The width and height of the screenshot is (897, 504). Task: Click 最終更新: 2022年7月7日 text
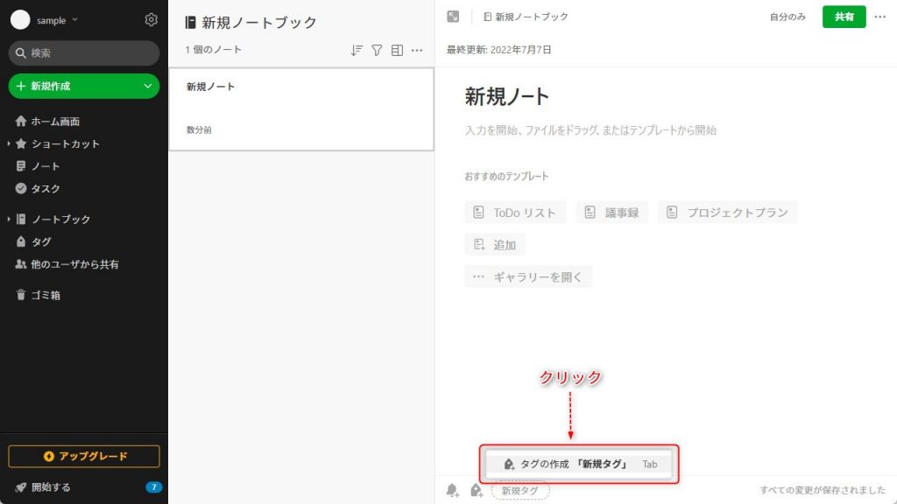(x=498, y=50)
